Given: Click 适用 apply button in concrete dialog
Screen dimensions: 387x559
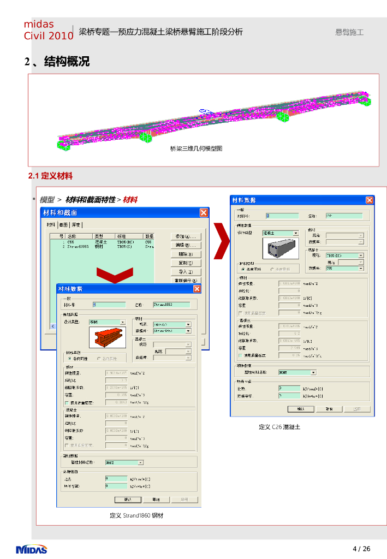Looking at the screenshot, I should point(357,409).
